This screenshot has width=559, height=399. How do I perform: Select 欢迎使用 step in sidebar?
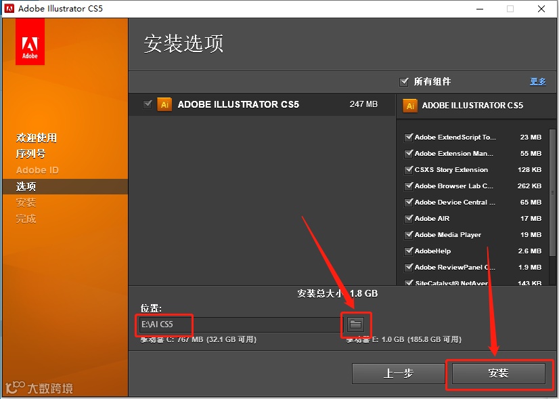[x=37, y=138]
